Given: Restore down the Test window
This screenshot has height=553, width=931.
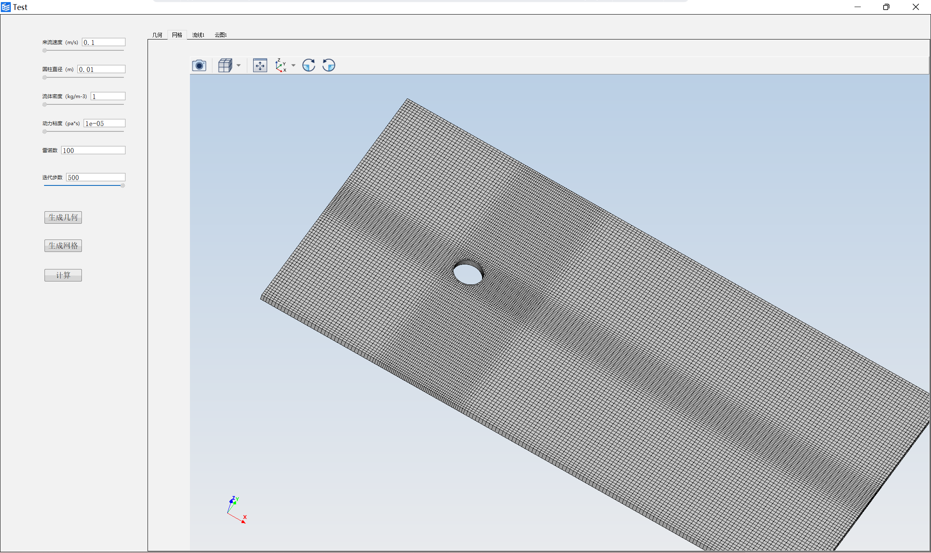Looking at the screenshot, I should (x=886, y=7).
